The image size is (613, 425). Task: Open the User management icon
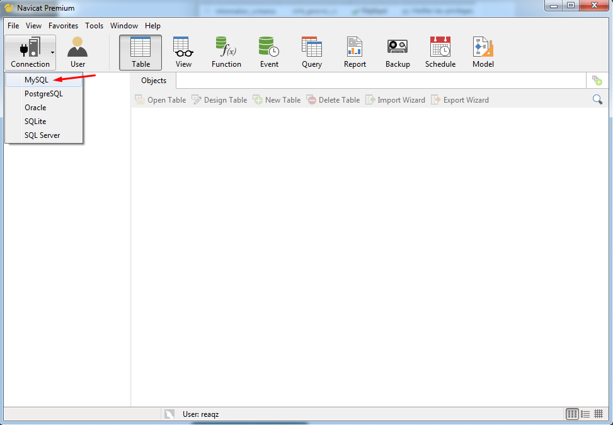(x=77, y=52)
